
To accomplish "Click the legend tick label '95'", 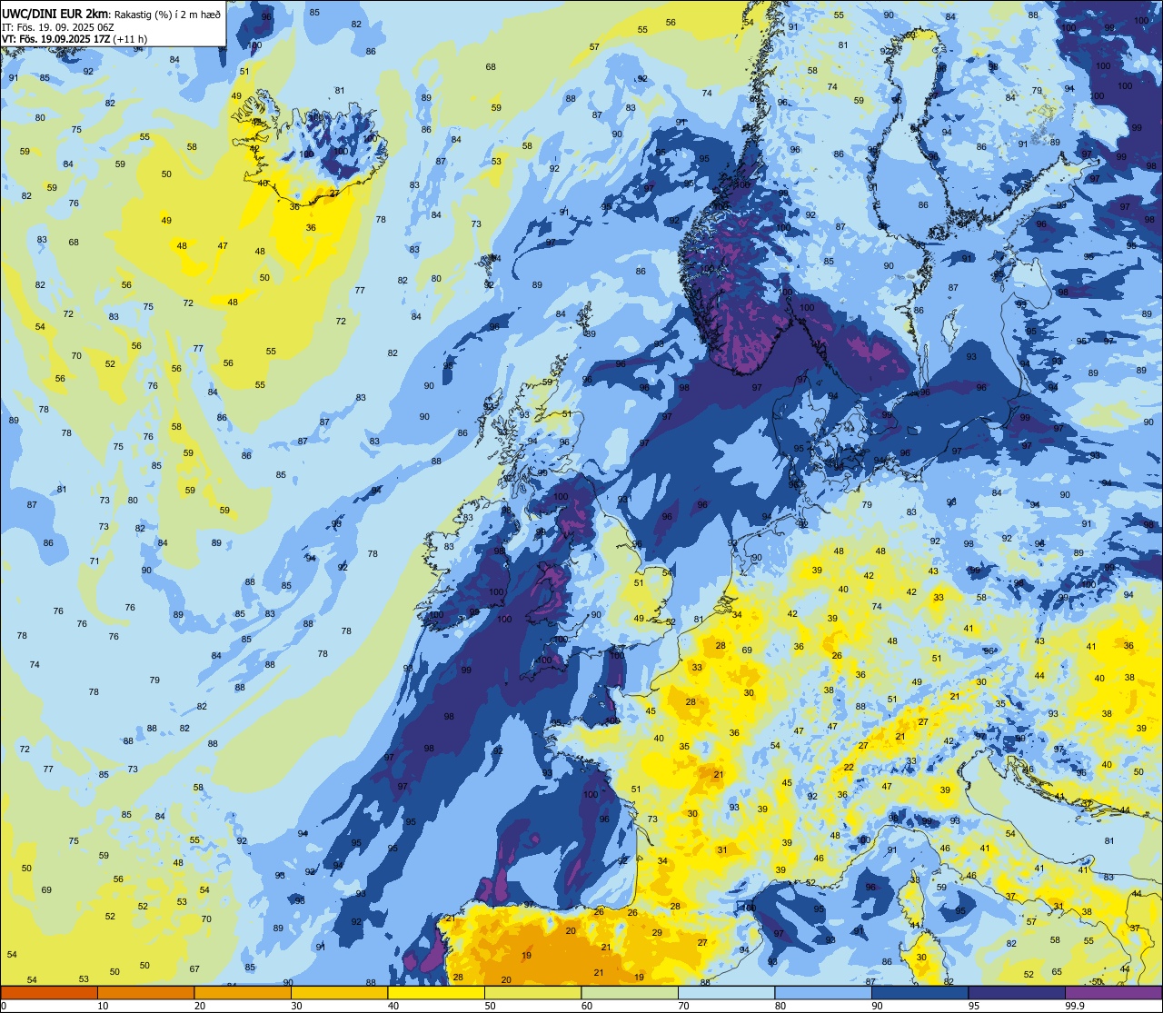I will click(x=974, y=1006).
